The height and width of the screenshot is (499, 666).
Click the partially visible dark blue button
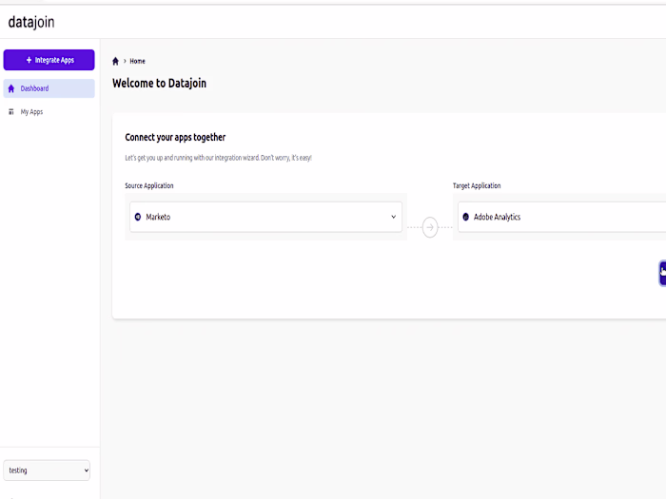662,273
